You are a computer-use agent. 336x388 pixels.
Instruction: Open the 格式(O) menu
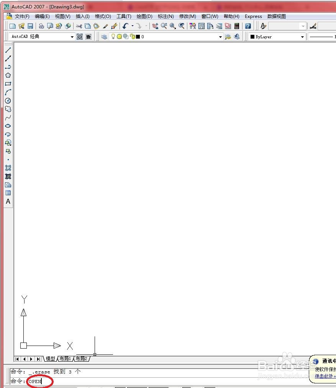click(103, 16)
